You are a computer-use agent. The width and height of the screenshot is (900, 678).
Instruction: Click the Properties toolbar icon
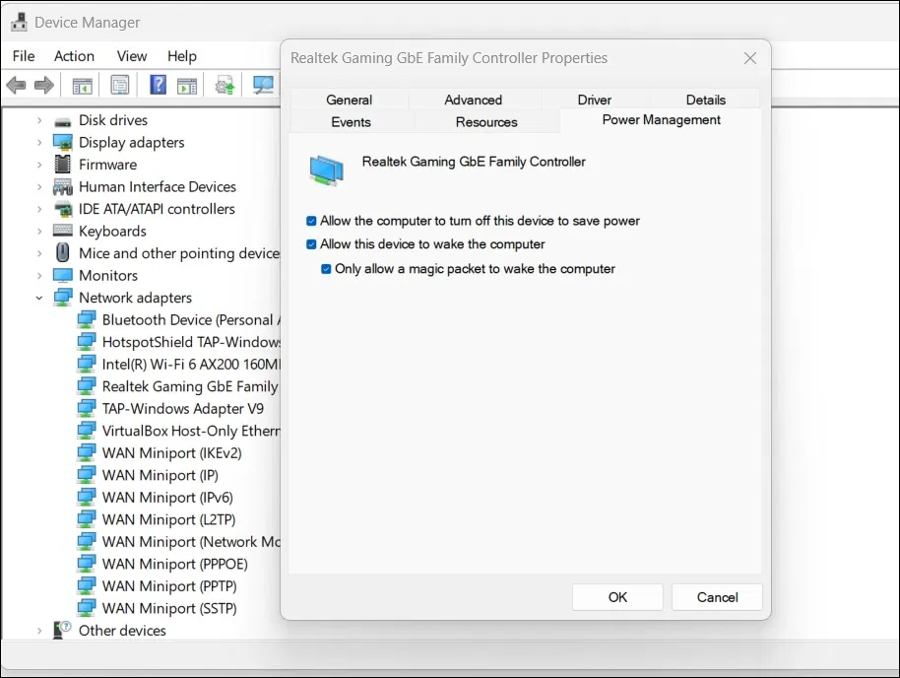[120, 86]
